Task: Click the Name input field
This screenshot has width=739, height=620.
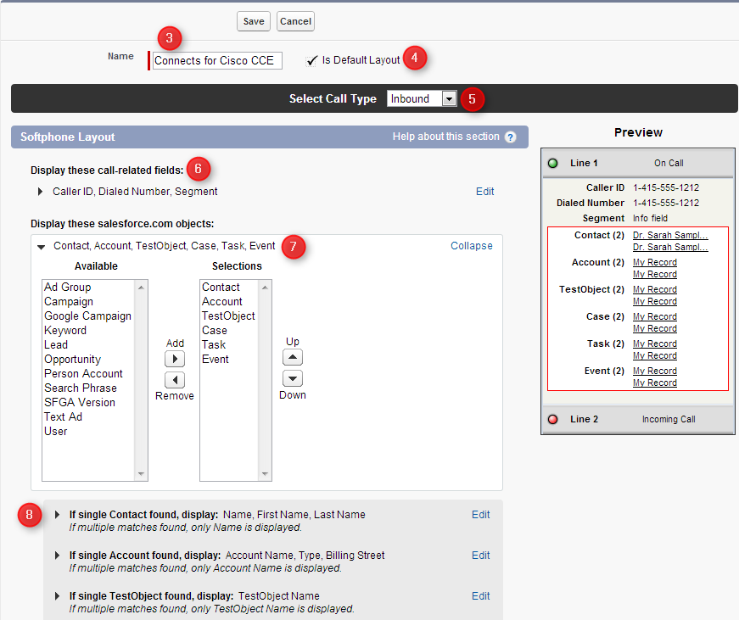Action: [217, 61]
